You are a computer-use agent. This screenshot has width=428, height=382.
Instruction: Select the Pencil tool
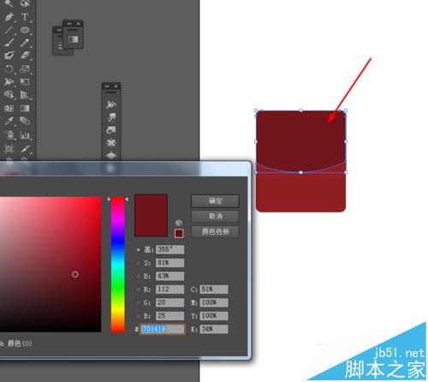pyautogui.click(x=25, y=43)
